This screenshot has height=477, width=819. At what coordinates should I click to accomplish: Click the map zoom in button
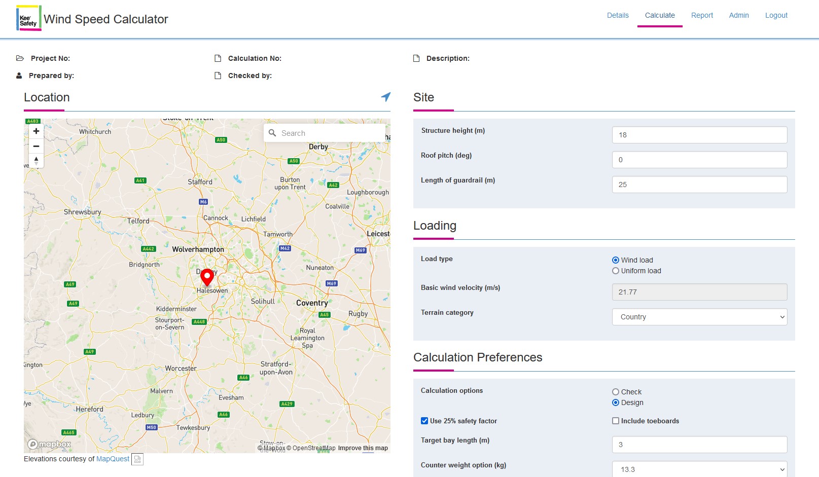click(x=36, y=131)
